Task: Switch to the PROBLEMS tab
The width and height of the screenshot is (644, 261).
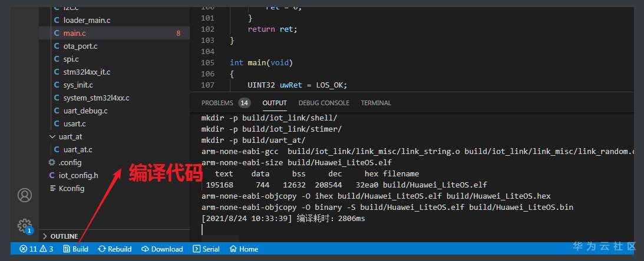Action: tap(217, 103)
